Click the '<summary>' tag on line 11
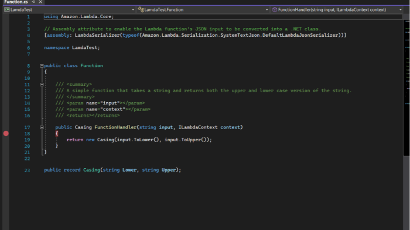 tap(79, 85)
